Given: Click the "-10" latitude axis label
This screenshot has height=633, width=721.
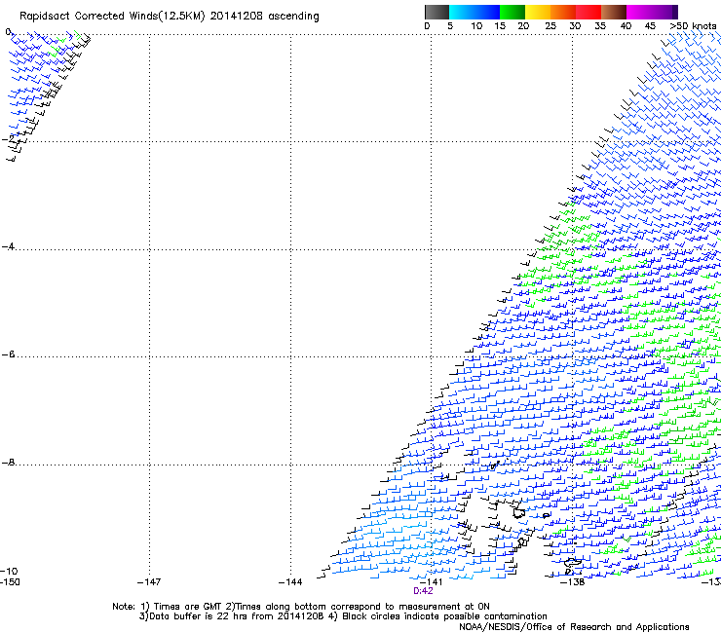Looking at the screenshot, I should 9,572.
